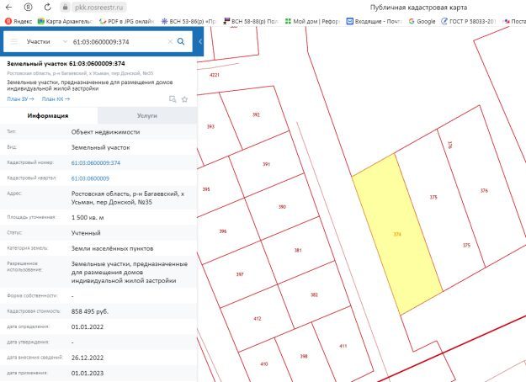
Task: Clear the search field with the X icon
Action: coord(170,41)
